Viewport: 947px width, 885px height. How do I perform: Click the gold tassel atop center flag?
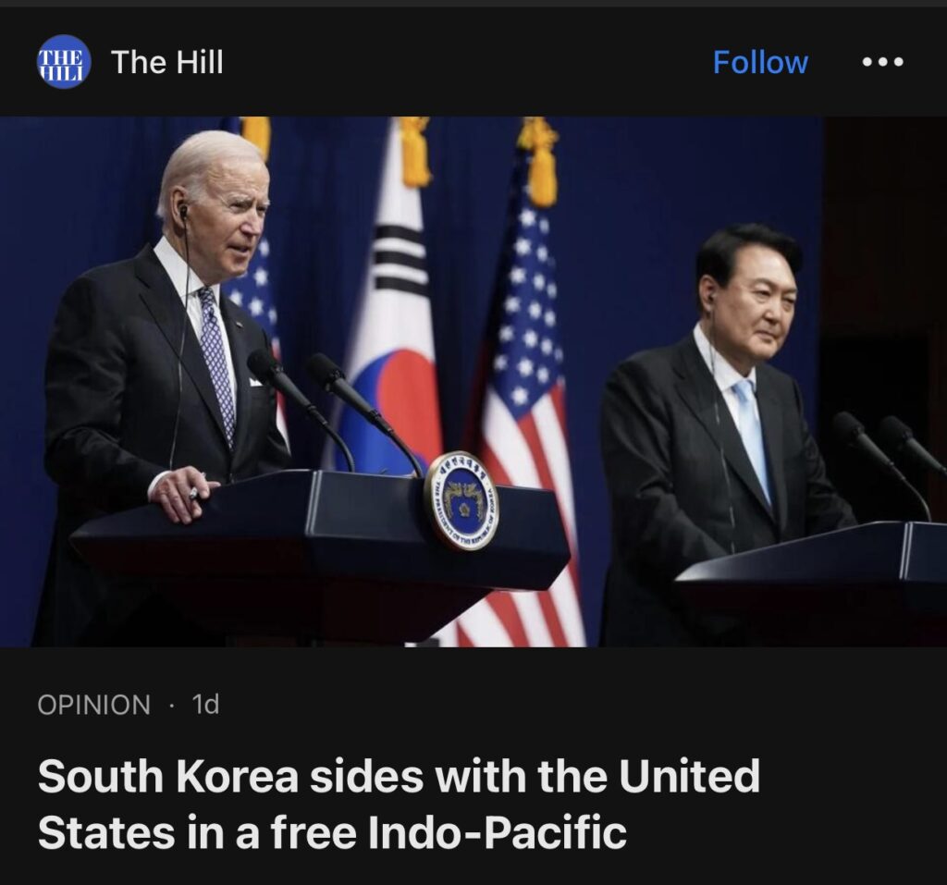click(x=414, y=151)
